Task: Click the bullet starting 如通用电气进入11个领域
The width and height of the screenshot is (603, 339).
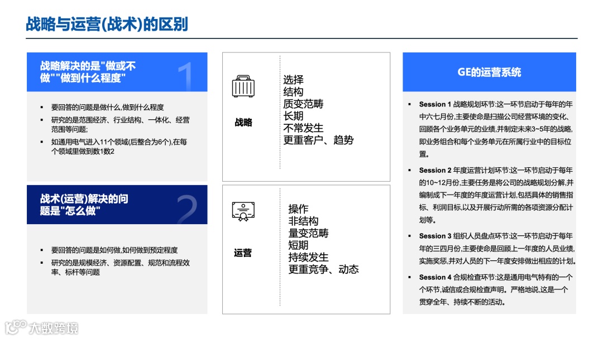Action: (119, 146)
